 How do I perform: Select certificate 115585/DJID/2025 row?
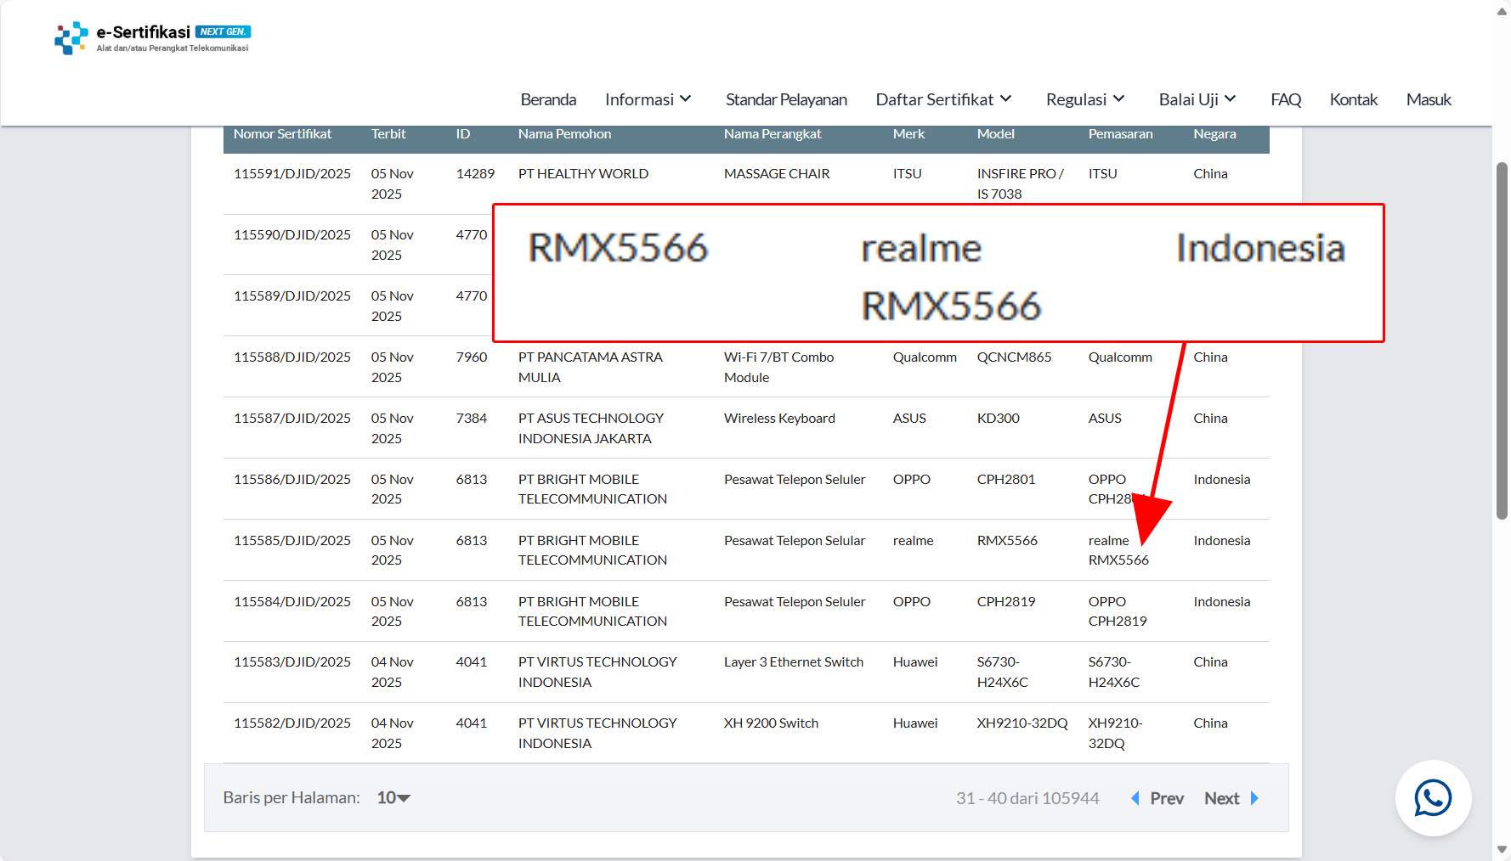(x=291, y=541)
